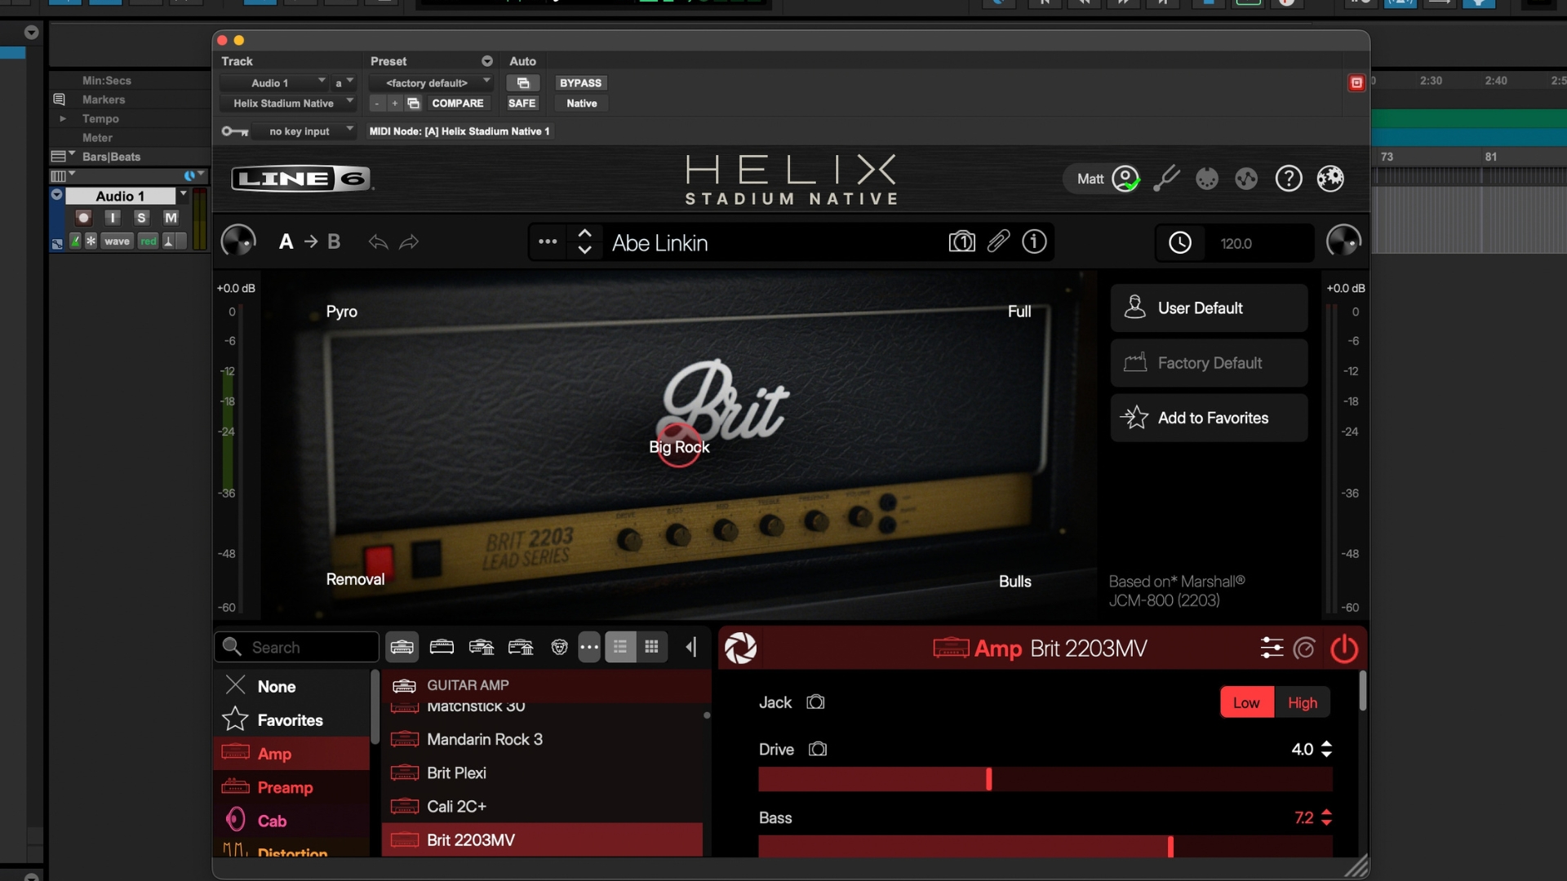Open Preset menu circle arrow
1567x881 pixels.
point(487,61)
